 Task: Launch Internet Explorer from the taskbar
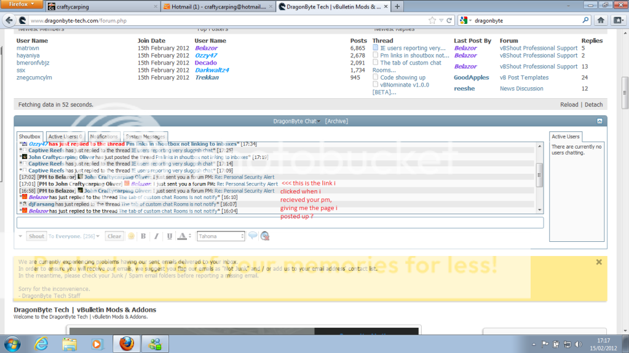click(x=41, y=344)
